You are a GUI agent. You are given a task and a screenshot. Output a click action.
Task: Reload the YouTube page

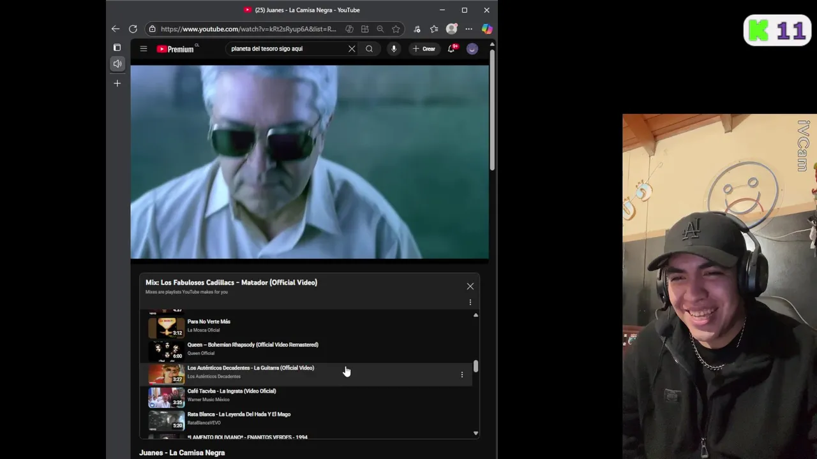click(x=133, y=29)
